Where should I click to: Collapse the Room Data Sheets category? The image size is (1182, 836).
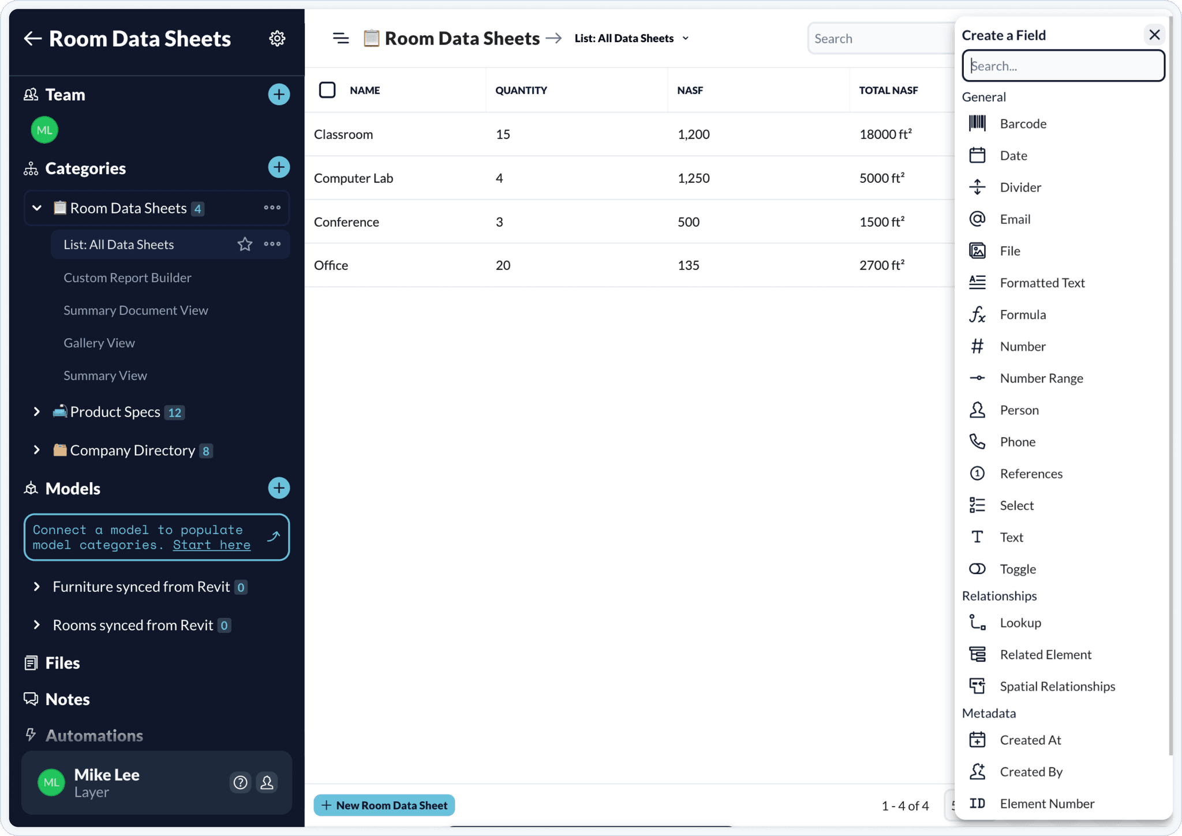[x=36, y=208]
